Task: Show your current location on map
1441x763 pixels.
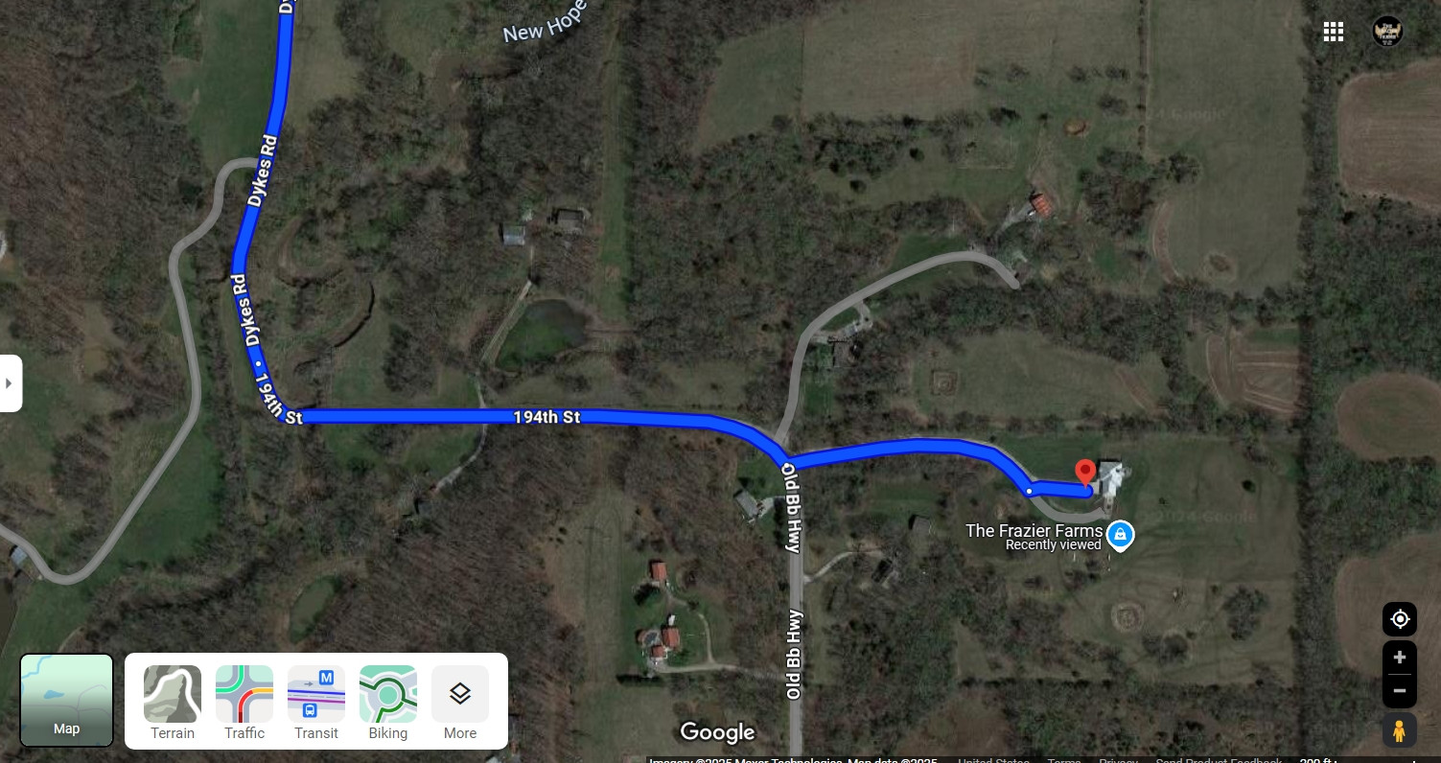Action: [1400, 619]
